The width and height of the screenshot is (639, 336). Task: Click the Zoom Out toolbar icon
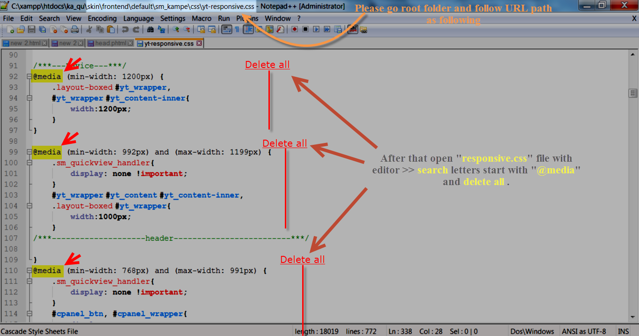click(186, 30)
